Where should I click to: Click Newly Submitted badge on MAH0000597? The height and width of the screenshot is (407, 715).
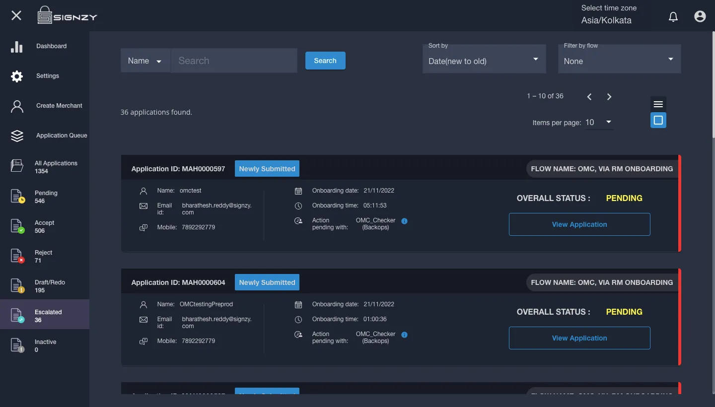click(267, 169)
